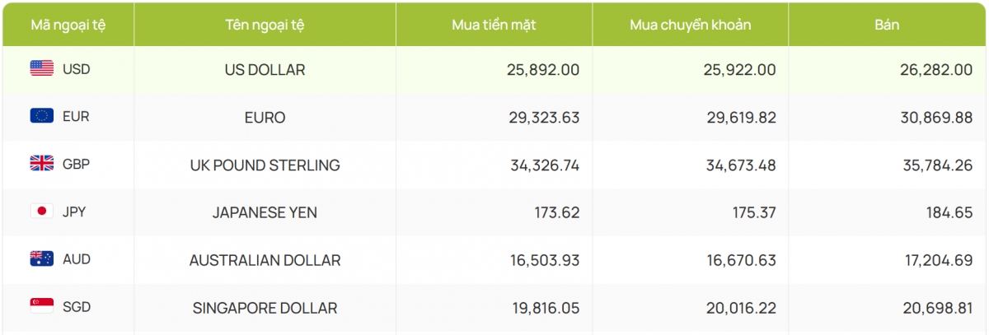Click the Australia flag icon
Image resolution: width=989 pixels, height=335 pixels.
pyautogui.click(x=42, y=259)
